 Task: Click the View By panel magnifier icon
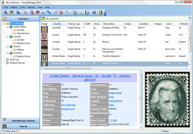click(x=5, y=126)
